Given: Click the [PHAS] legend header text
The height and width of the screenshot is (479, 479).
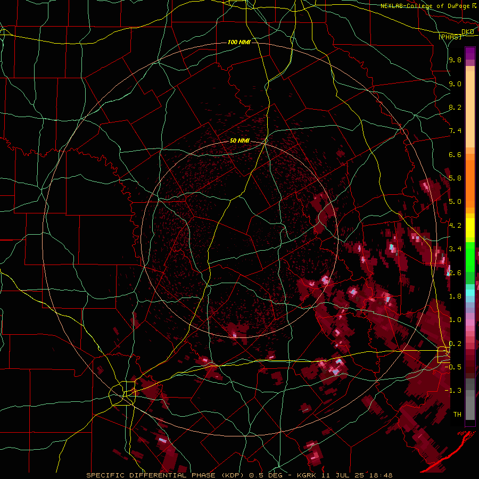Looking at the screenshot, I should pos(450,37).
